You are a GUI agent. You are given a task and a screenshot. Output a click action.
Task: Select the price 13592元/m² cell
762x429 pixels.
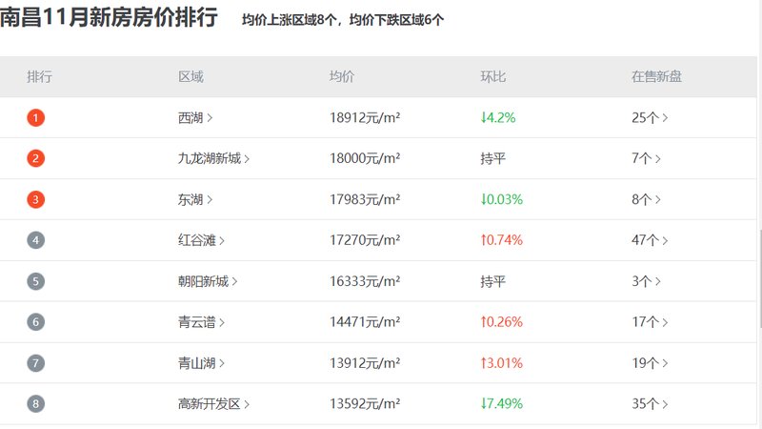(365, 403)
